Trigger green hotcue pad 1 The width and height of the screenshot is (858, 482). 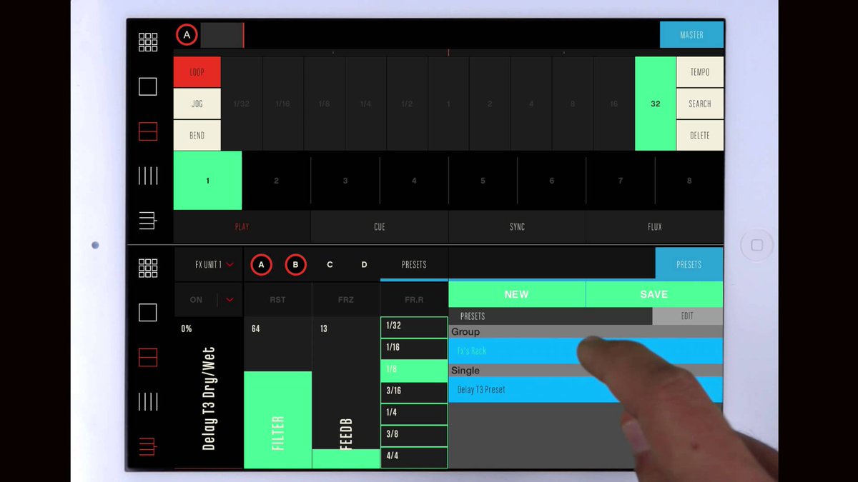[208, 181]
